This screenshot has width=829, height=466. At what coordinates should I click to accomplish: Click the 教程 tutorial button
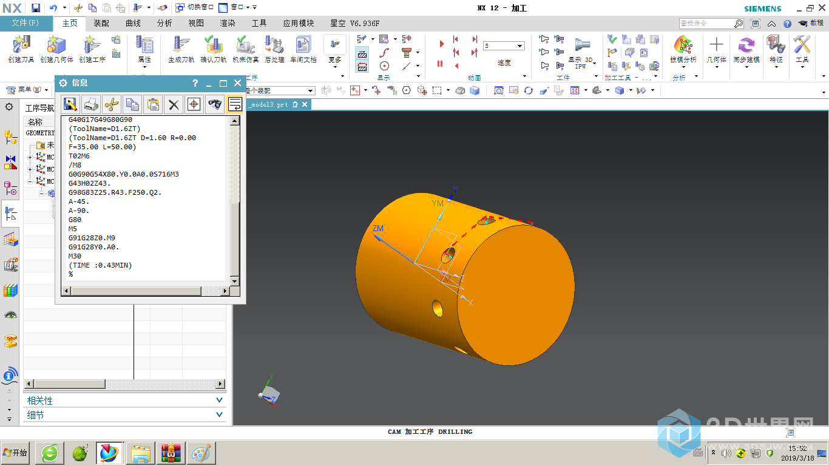[x=811, y=23]
